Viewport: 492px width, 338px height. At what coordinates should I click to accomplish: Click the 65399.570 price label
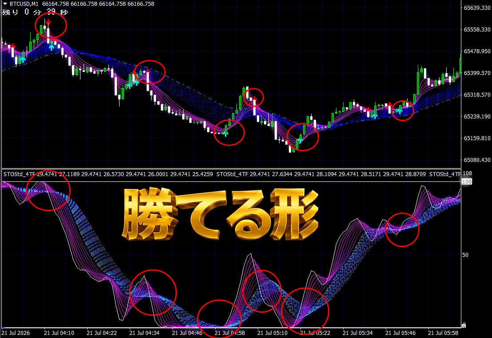click(x=477, y=73)
